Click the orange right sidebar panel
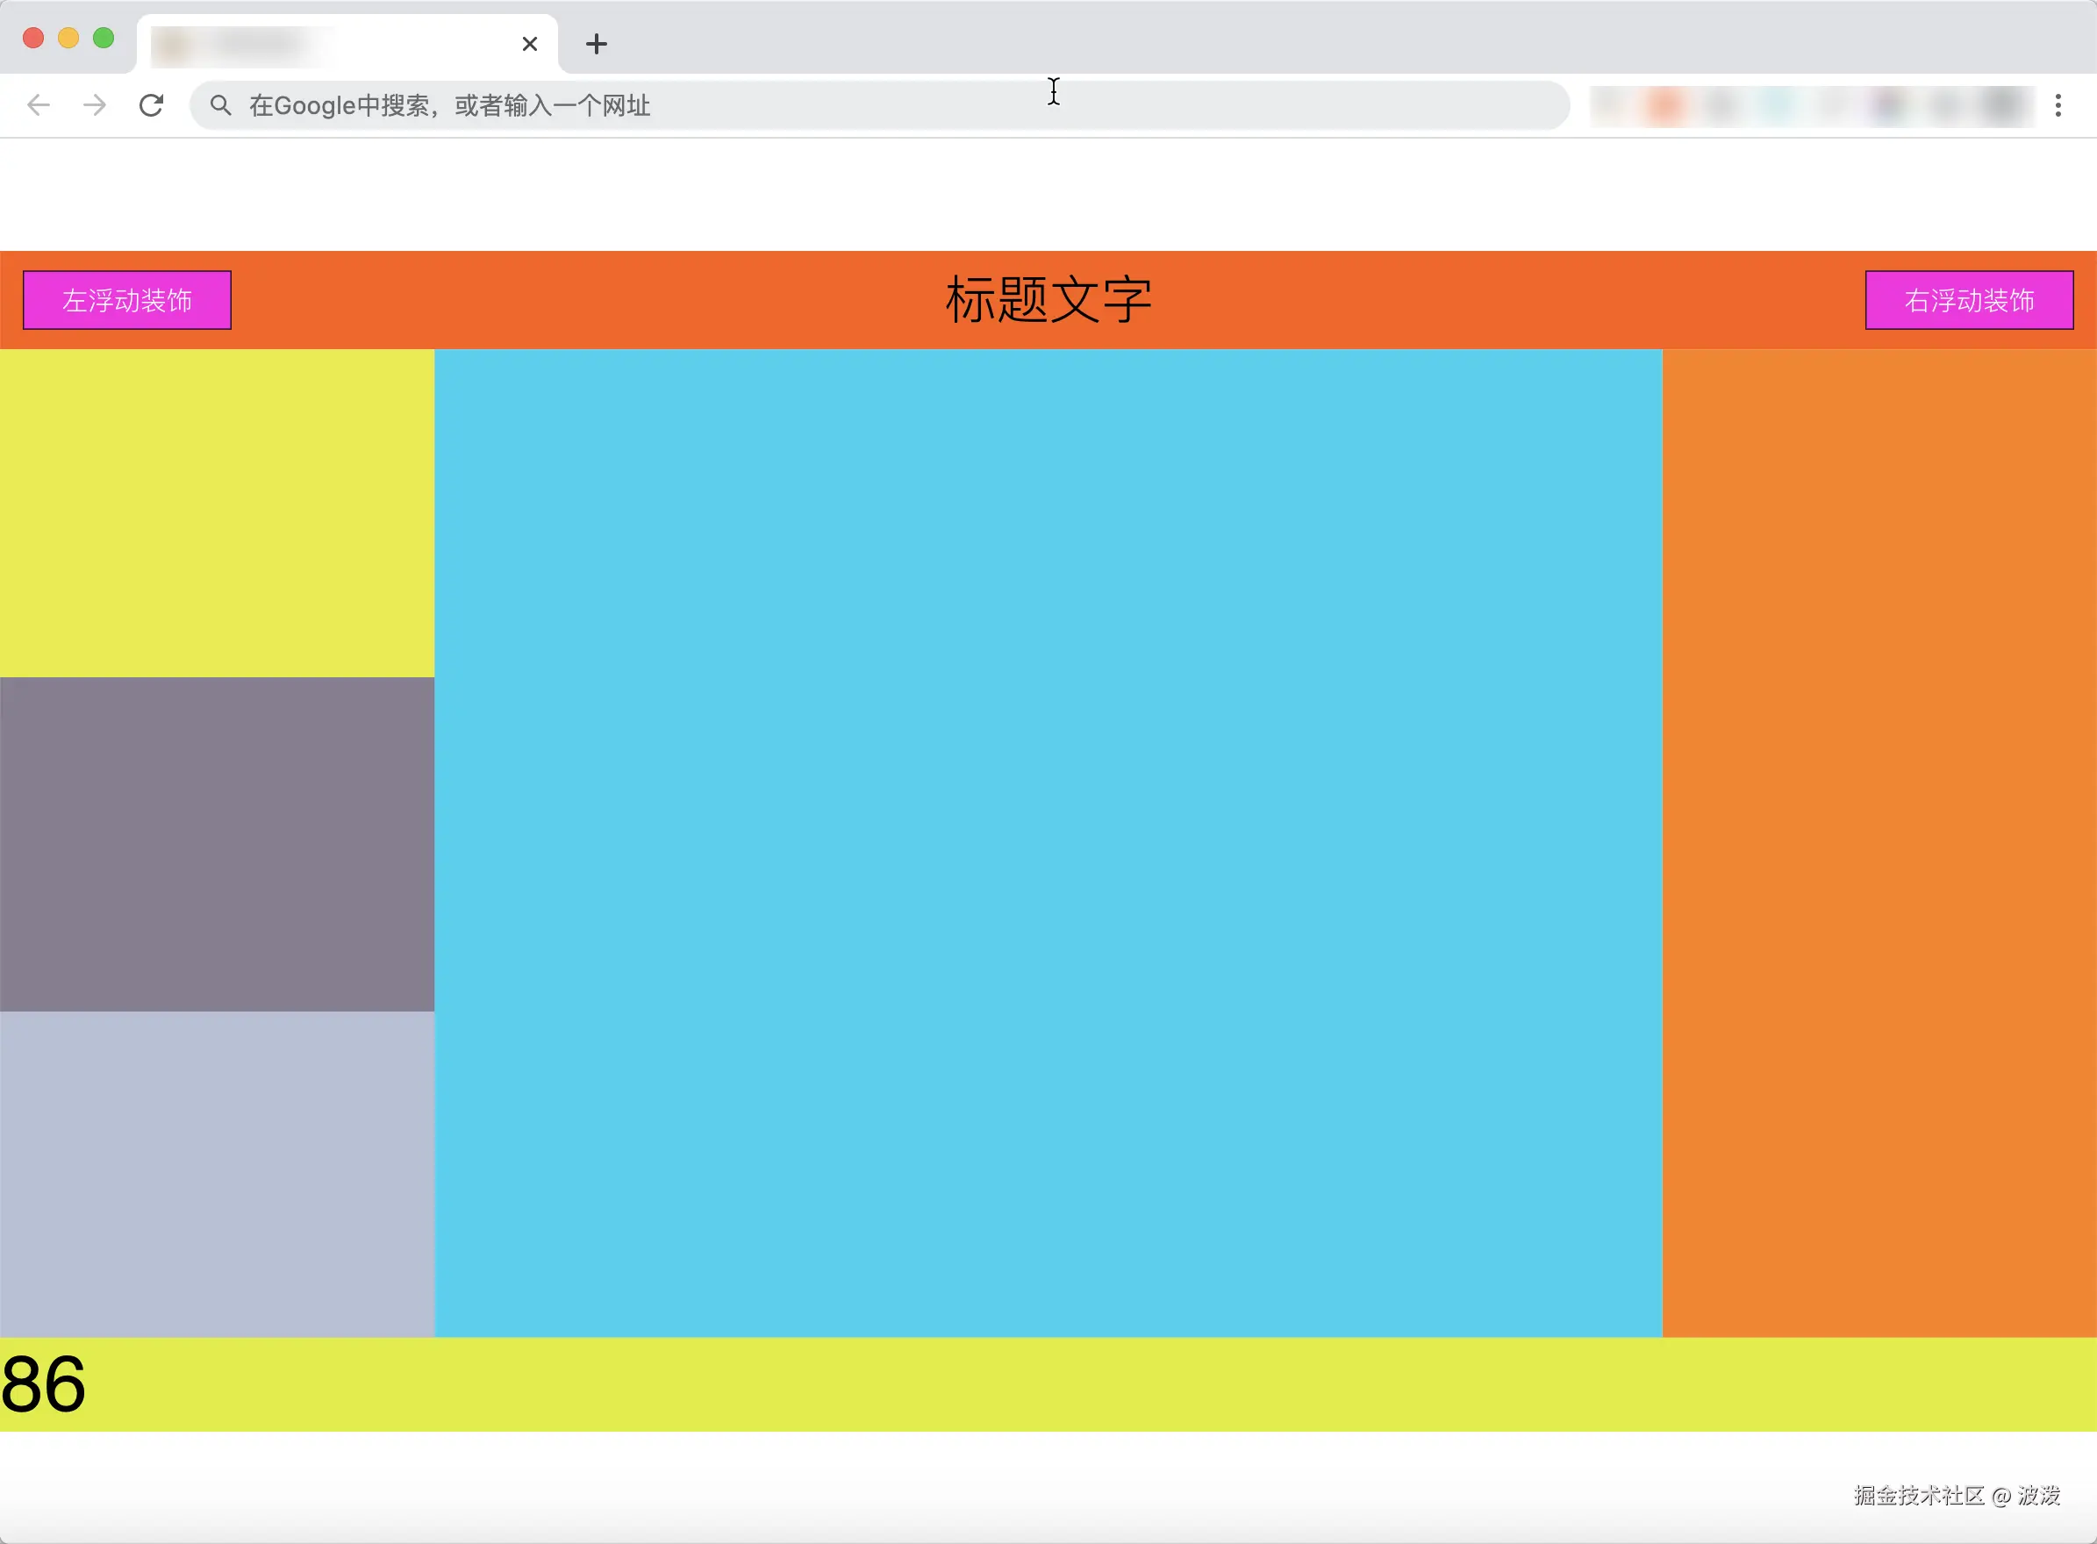Image resolution: width=2097 pixels, height=1544 pixels. click(1879, 841)
